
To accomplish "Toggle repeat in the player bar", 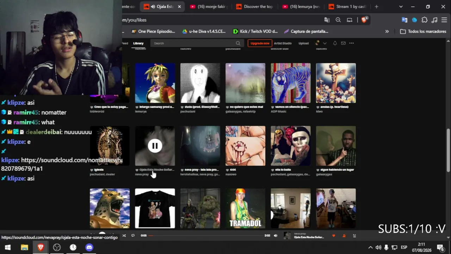I will coord(133,236).
